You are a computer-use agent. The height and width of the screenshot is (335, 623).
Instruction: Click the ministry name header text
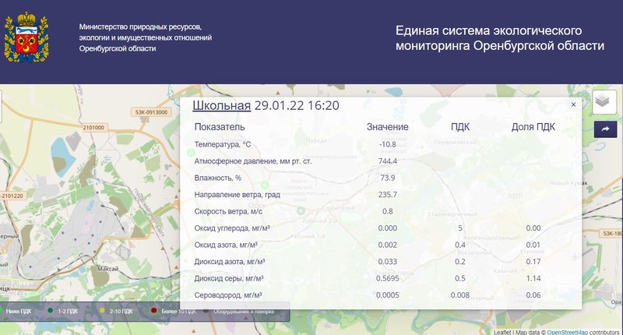[x=145, y=37]
